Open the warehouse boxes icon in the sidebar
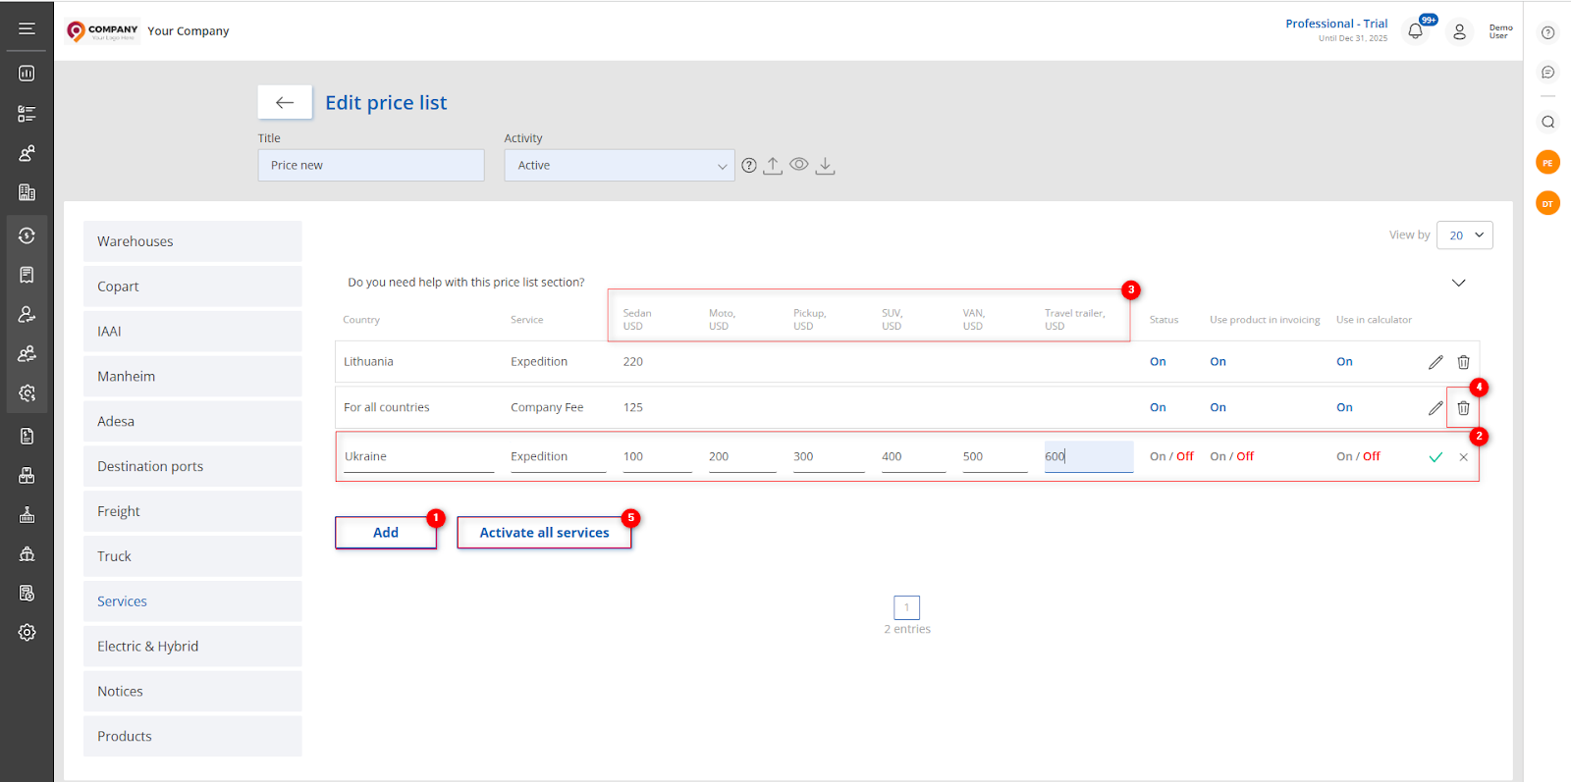Image resolution: width=1571 pixels, height=782 pixels. point(27,475)
